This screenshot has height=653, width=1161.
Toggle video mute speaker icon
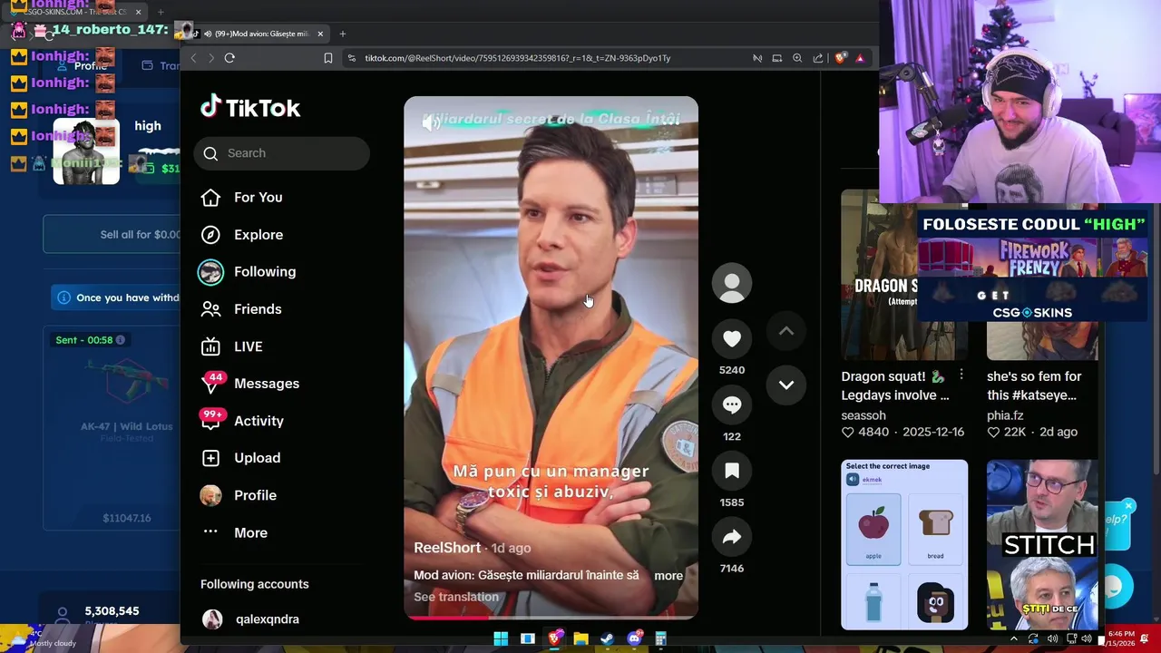pyautogui.click(x=432, y=124)
